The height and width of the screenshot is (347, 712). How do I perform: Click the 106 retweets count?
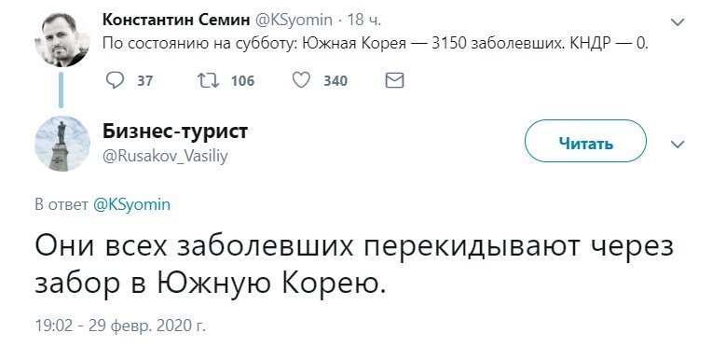(242, 81)
